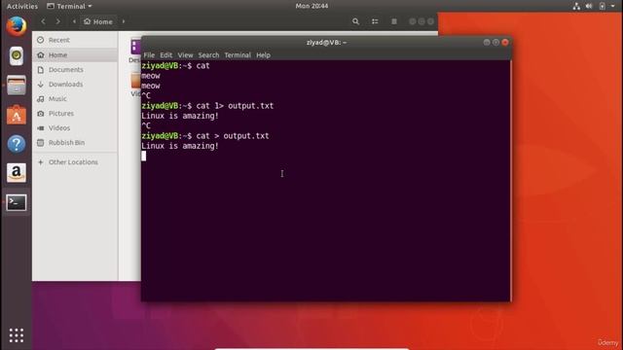Click the path bar right arrow in Files

coord(124,21)
